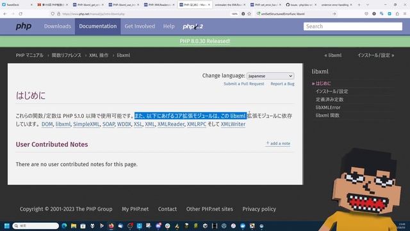Go to previous page « libxml
Viewport: 410px width, 231px height.
tap(333, 55)
